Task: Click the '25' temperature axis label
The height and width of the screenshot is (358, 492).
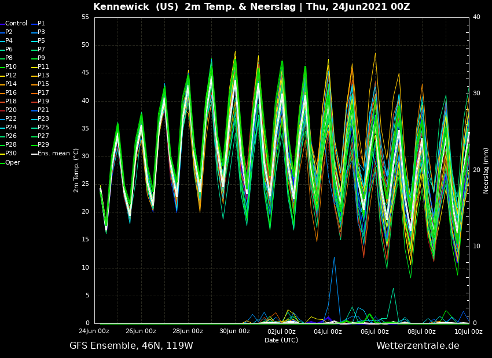Action: point(85,184)
